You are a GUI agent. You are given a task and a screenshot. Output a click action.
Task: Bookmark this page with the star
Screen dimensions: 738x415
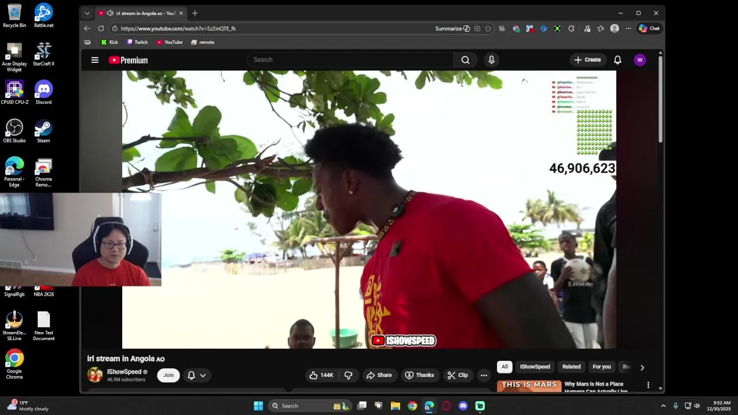click(488, 28)
